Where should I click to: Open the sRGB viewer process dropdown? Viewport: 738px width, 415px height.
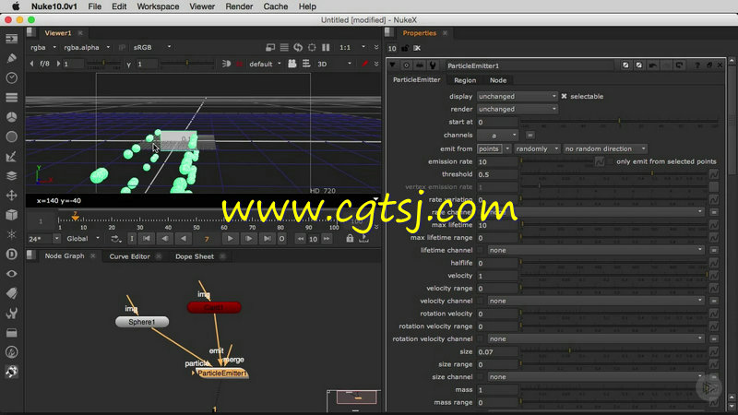click(x=152, y=48)
